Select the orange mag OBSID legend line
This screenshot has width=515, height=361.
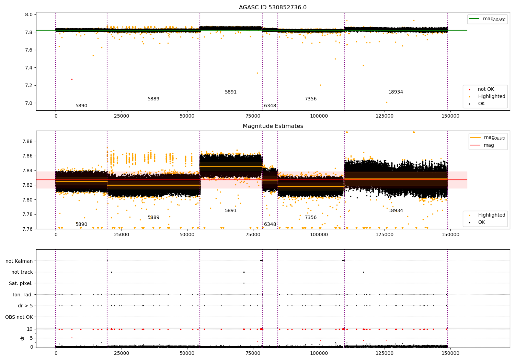(x=476, y=137)
